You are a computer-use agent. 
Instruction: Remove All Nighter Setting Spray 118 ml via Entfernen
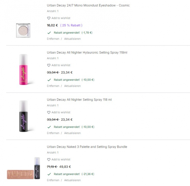53,133
